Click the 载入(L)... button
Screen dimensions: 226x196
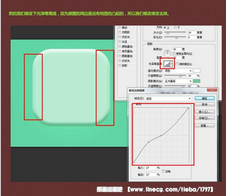(x=204, y=112)
